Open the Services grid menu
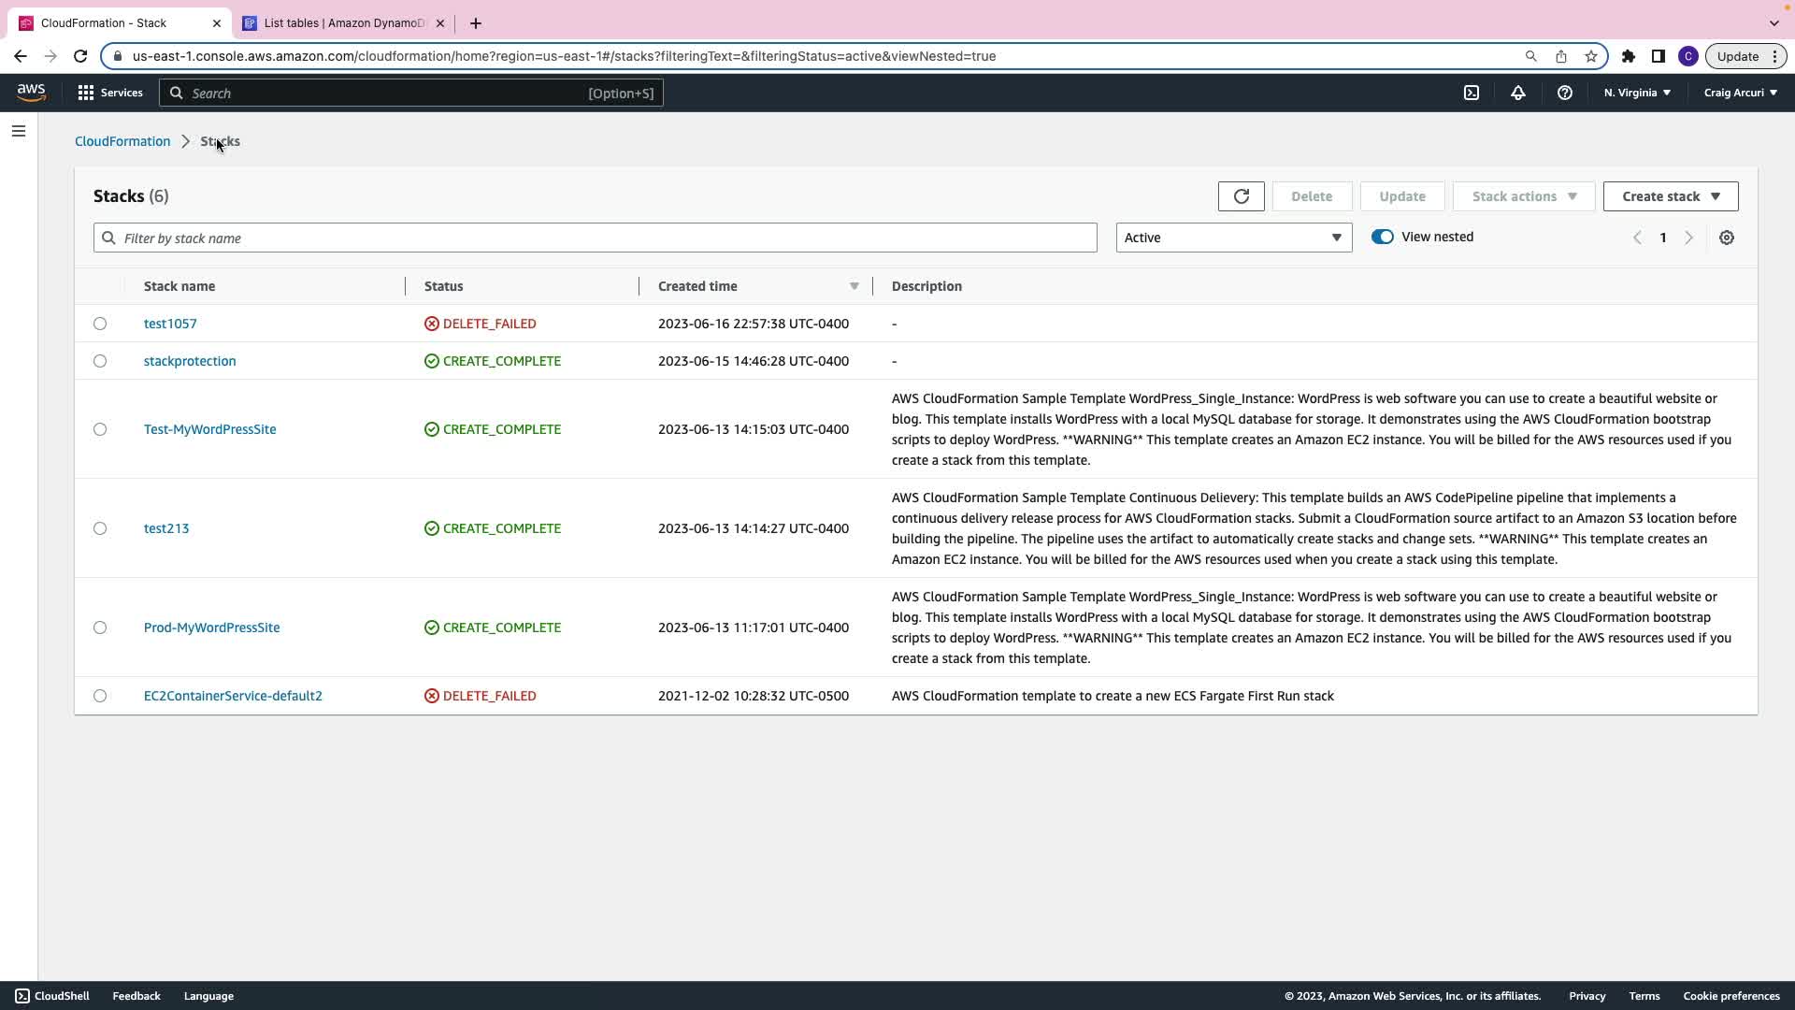 pyautogui.click(x=110, y=93)
